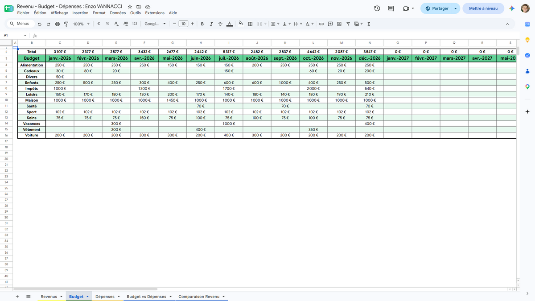This screenshot has width=535, height=301.
Task: Print the spreadsheet
Action: [58, 24]
